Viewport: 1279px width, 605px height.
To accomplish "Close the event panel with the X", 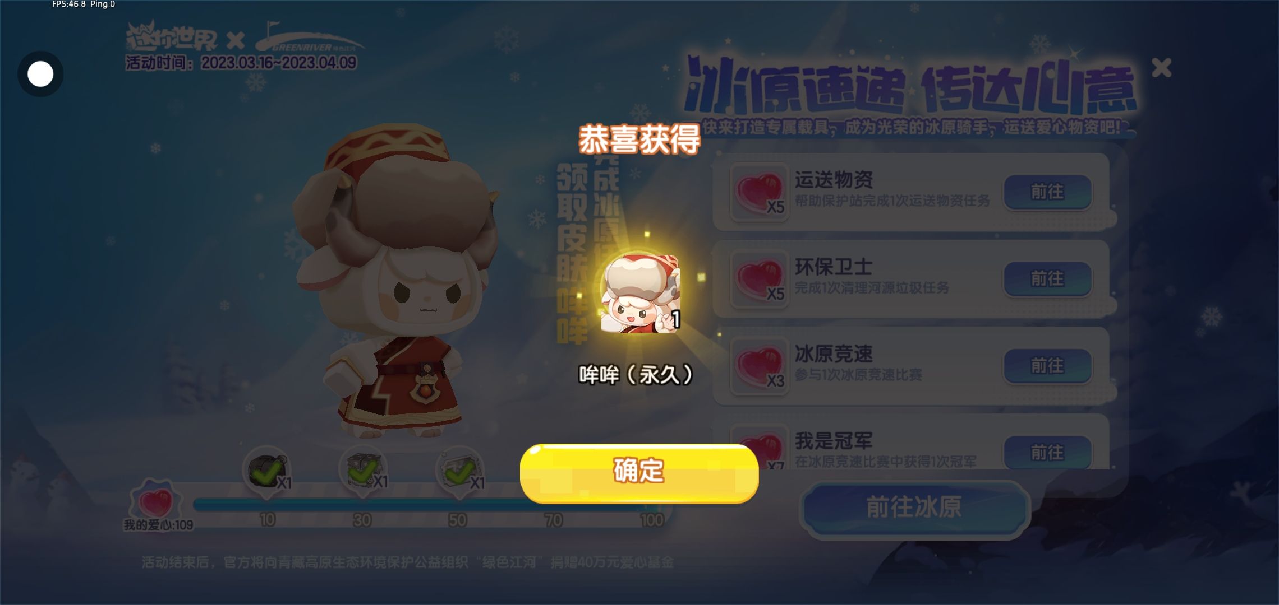I will pyautogui.click(x=1161, y=68).
